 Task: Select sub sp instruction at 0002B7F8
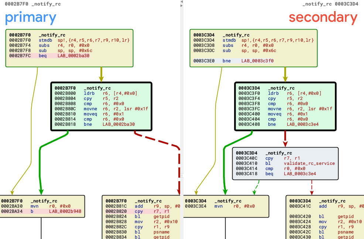pos(51,51)
